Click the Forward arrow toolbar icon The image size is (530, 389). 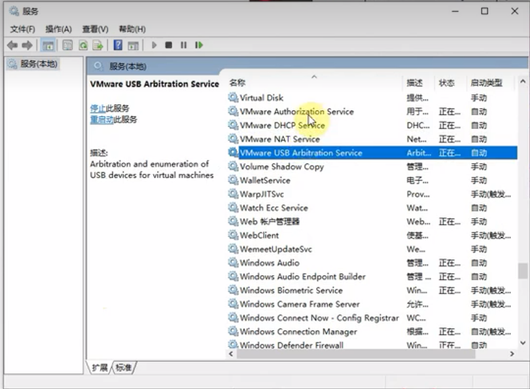pos(27,45)
